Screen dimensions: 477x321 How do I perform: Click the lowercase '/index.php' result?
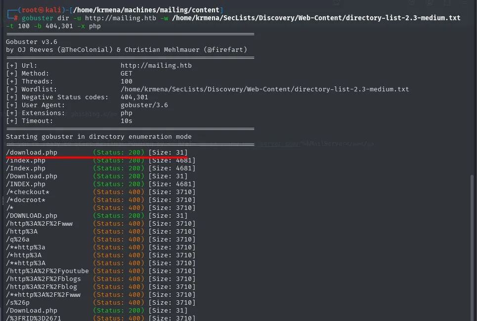[26, 160]
